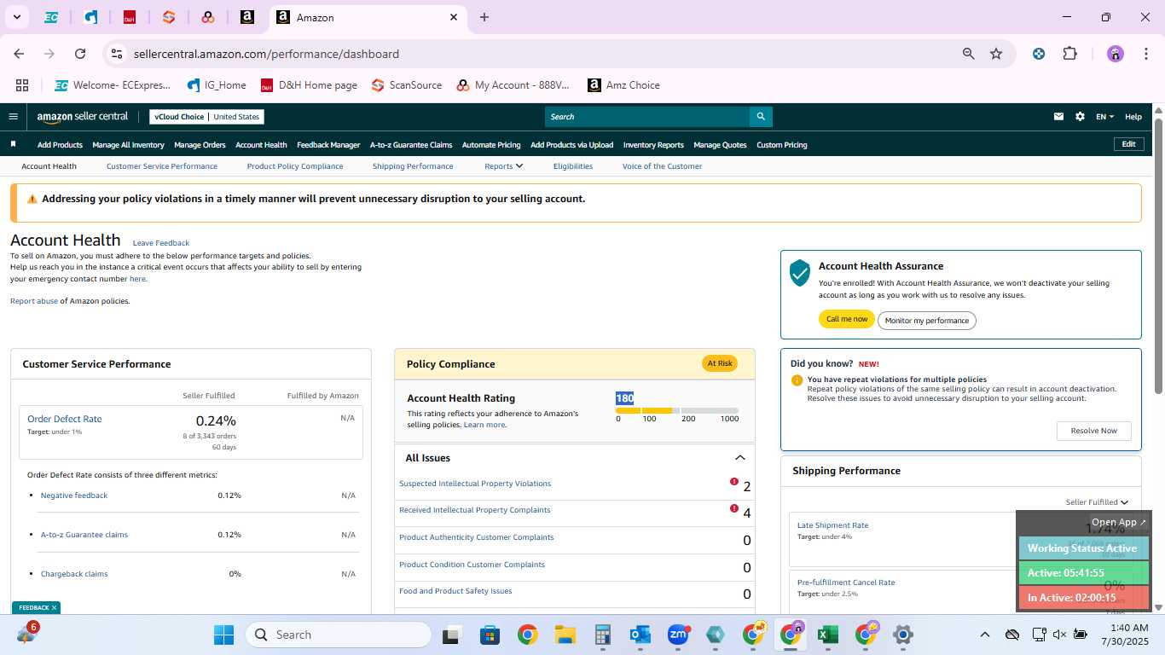Switch to Customer Service Performance tab

pyautogui.click(x=162, y=166)
